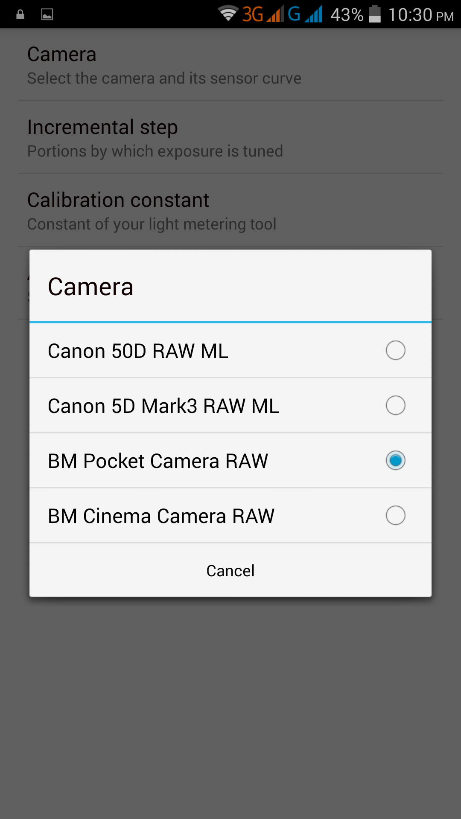
Task: Pick the BM Cinema Camera RAW option label
Action: (x=161, y=516)
